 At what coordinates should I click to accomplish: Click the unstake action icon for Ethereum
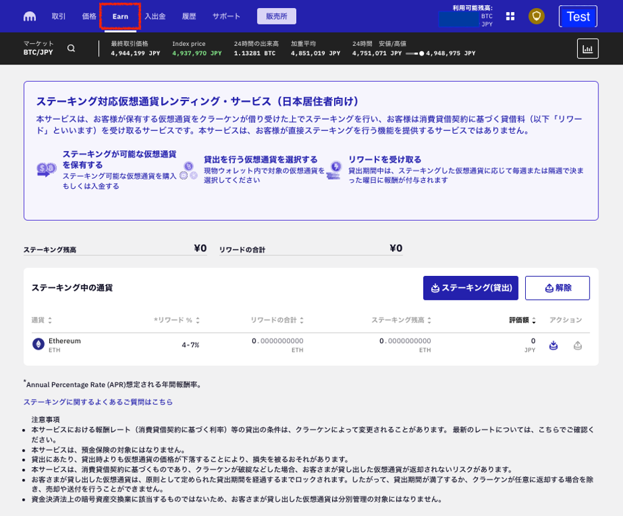(577, 345)
